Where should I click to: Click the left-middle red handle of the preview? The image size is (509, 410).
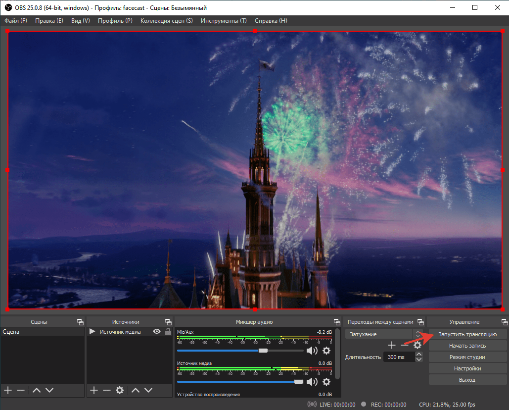pyautogui.click(x=7, y=170)
